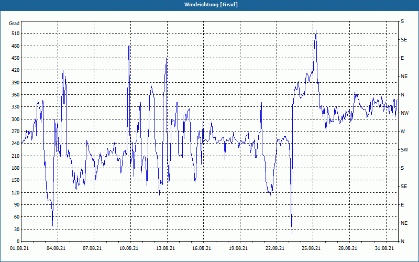Viewport: 419px width, 262px height.
Task: Click the 150 value on left axis
Action: [16, 180]
